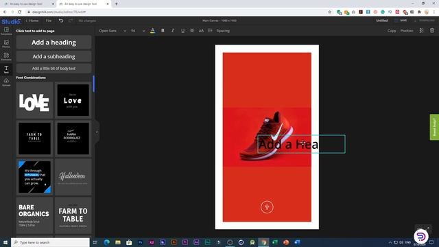Toggle uppercase letter case icon

(201, 30)
